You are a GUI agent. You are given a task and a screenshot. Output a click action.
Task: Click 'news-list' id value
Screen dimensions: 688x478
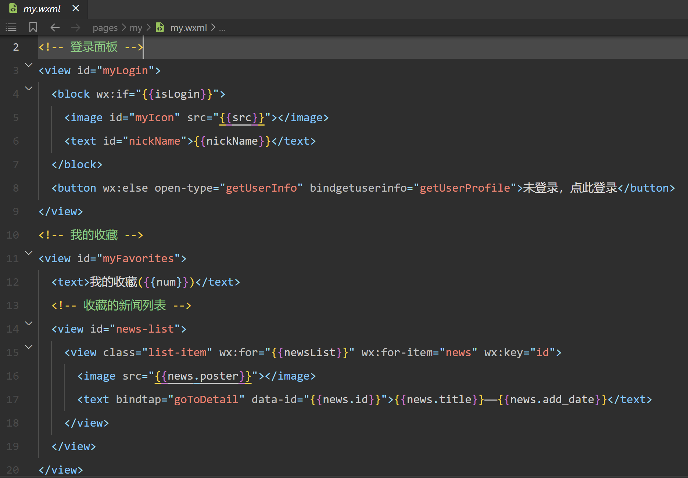point(145,329)
